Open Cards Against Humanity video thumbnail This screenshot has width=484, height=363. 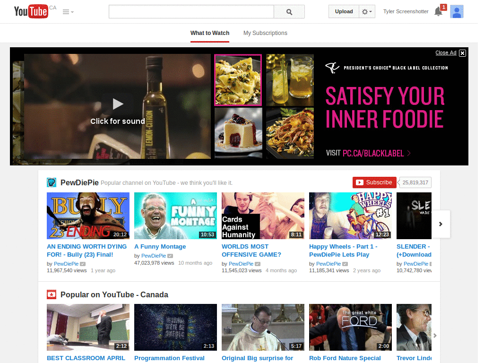263,216
